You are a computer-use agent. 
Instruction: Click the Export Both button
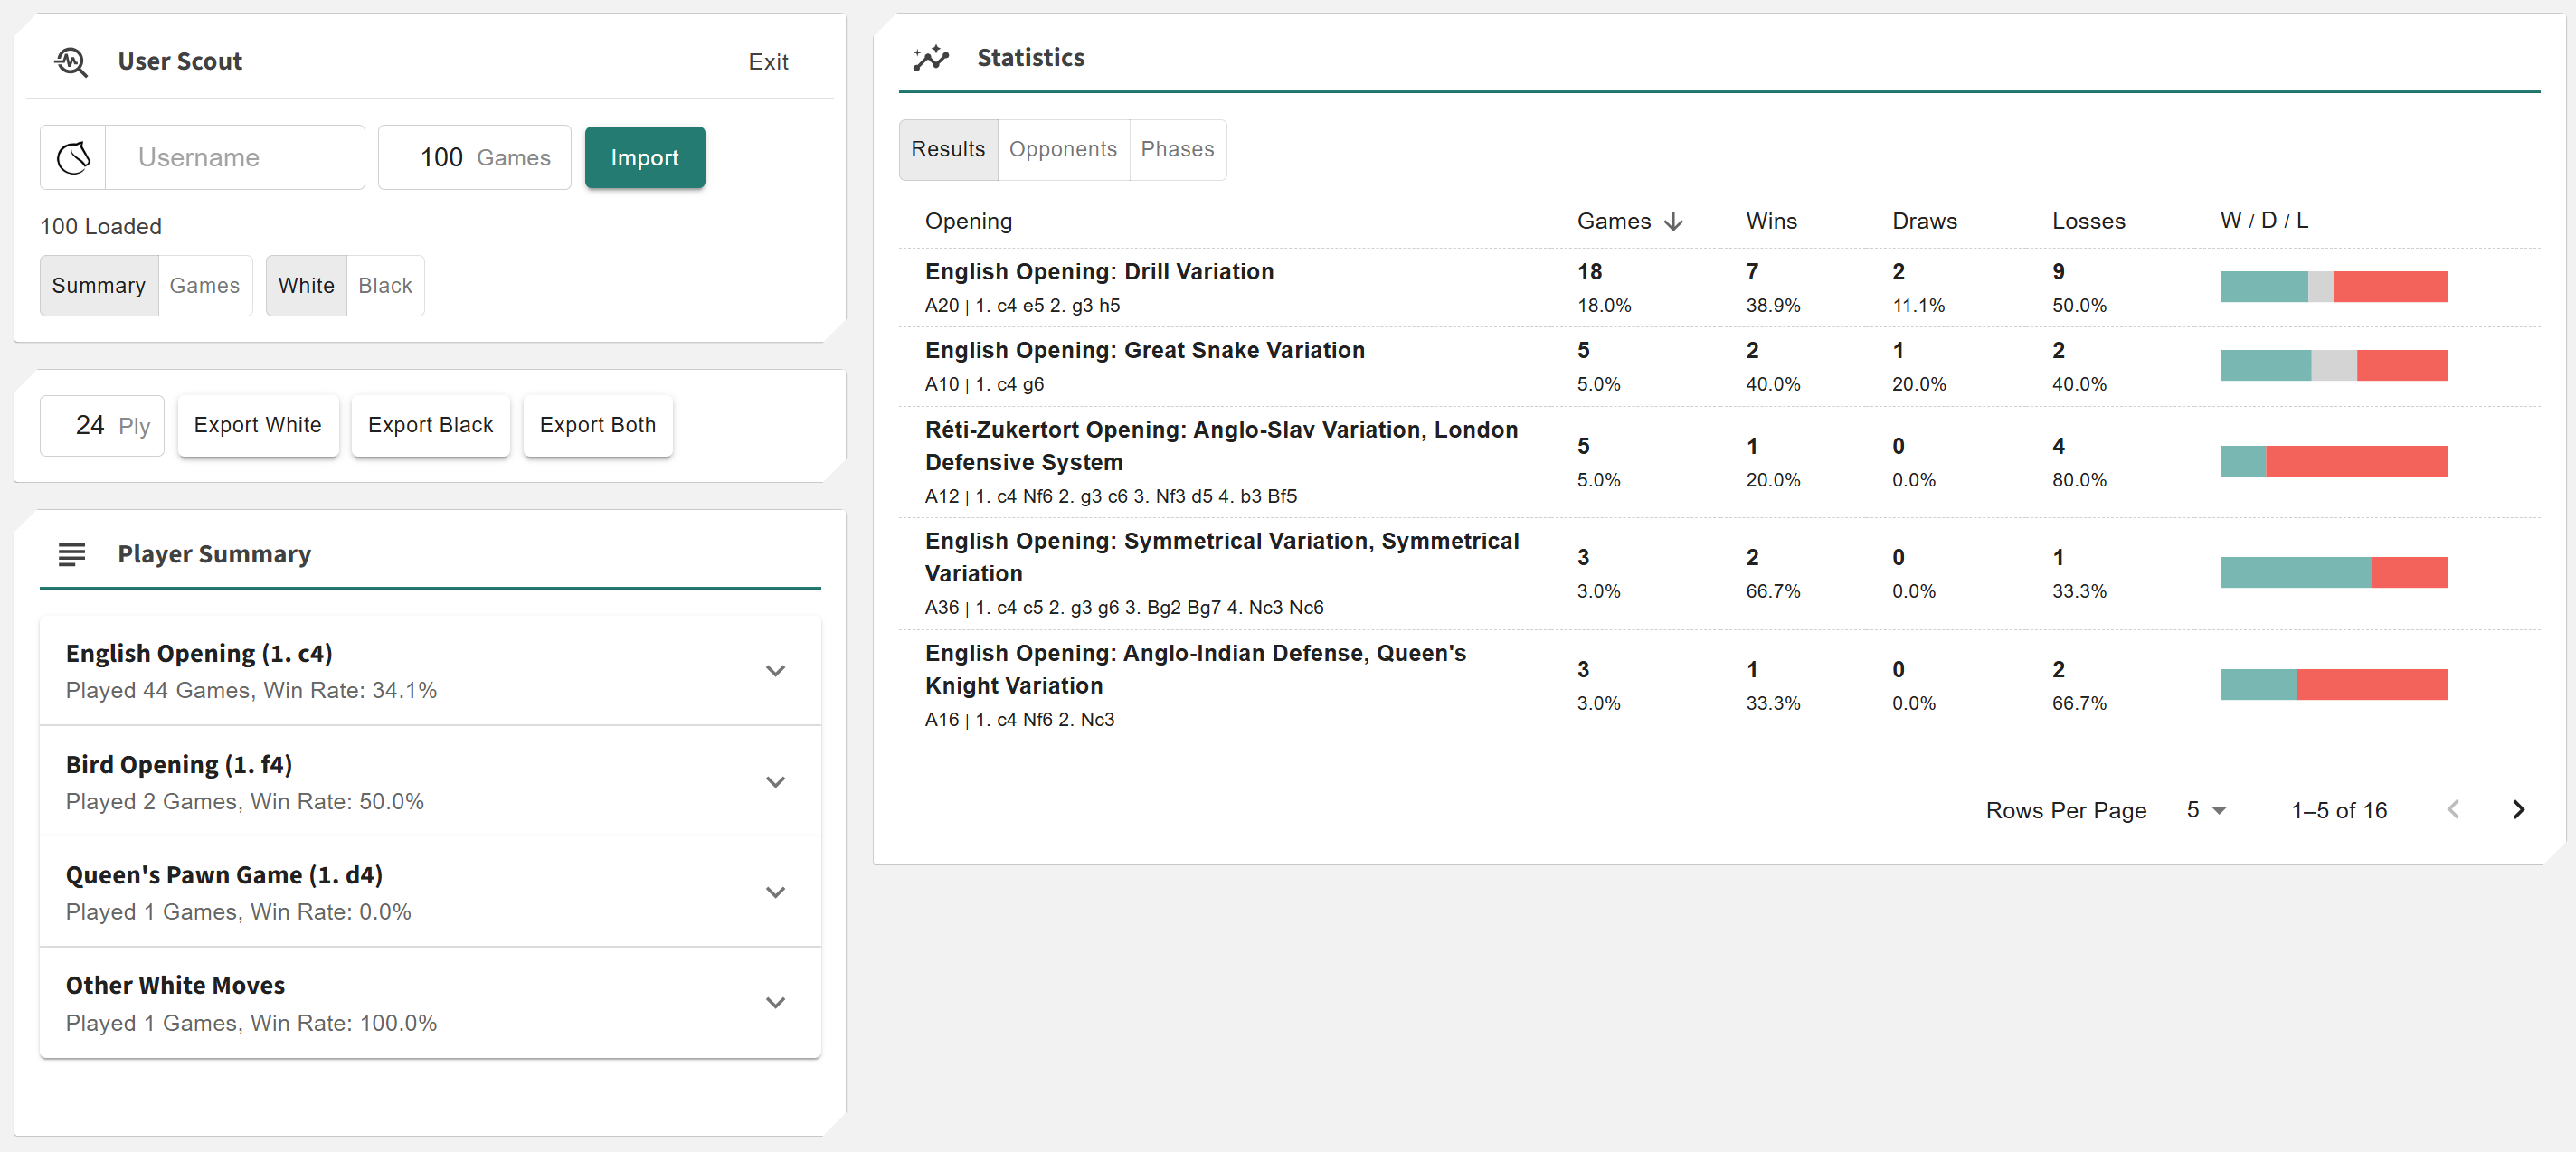(597, 425)
